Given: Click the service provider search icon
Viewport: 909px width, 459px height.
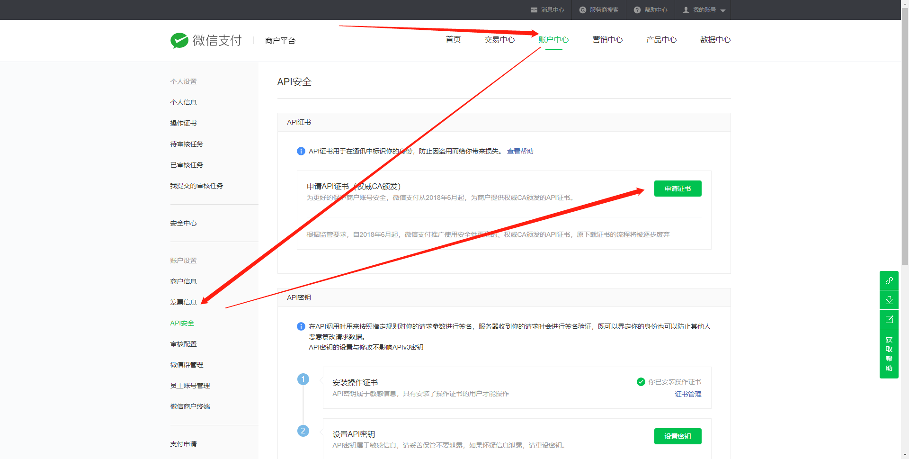Looking at the screenshot, I should coord(583,10).
